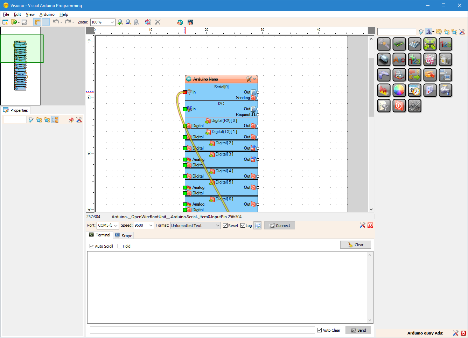468x338 pixels.
Task: Expand the Open project dropdown arrow
Action: click(x=19, y=22)
